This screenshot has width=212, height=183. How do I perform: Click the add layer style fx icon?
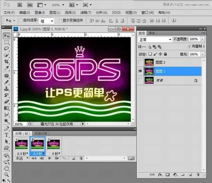(160, 175)
